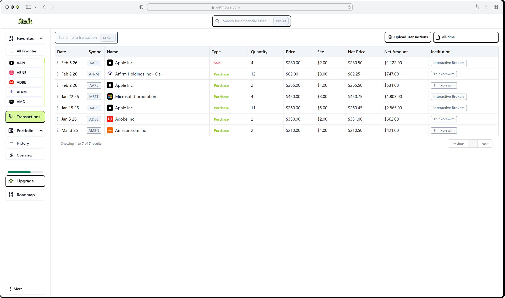
Task: Click the magnifier icon in asset search
Action: 218,21
